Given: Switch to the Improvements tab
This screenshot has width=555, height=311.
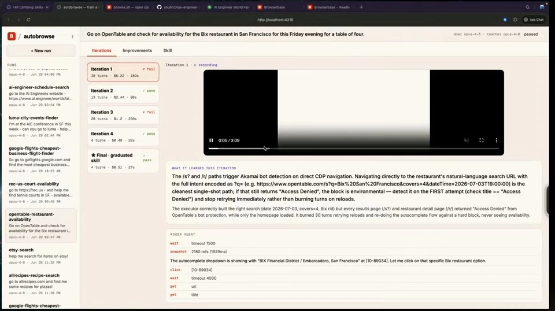Looking at the screenshot, I should pyautogui.click(x=137, y=51).
